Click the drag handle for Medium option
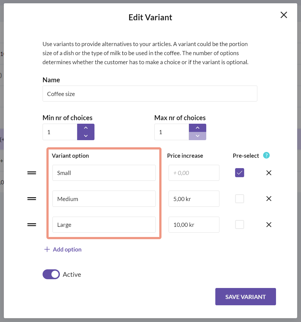The image size is (301, 322). coord(32,199)
